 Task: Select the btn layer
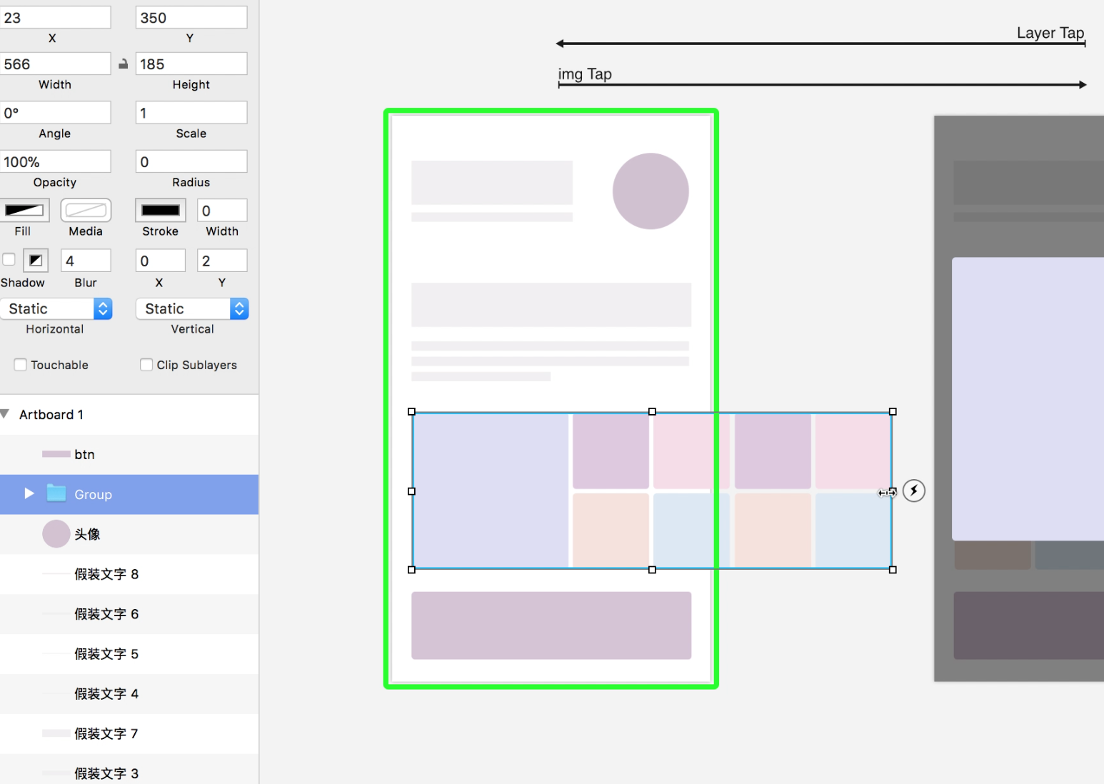point(129,455)
